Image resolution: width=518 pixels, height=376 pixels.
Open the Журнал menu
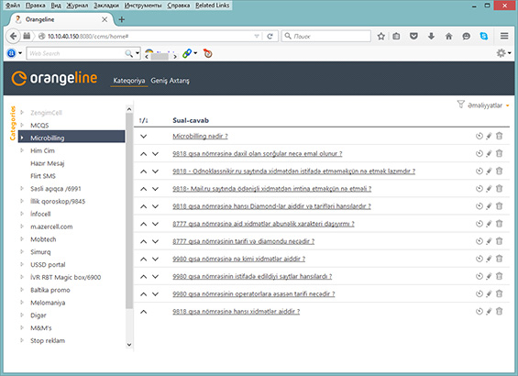click(77, 6)
